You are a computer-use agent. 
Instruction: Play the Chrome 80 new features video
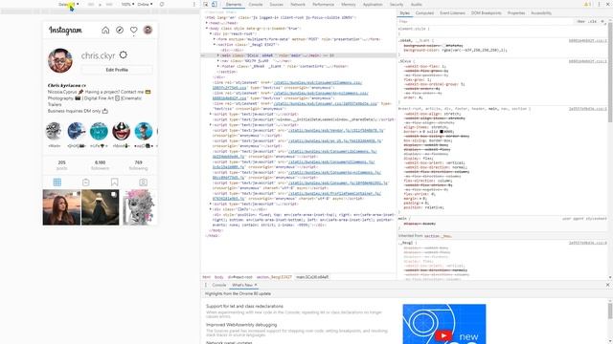[x=444, y=335]
